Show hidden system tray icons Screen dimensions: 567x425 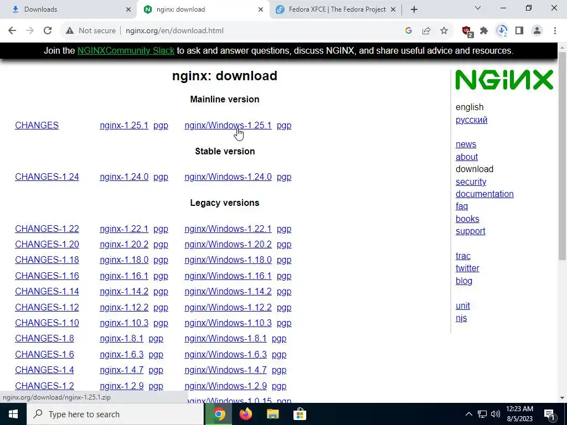coord(468,414)
